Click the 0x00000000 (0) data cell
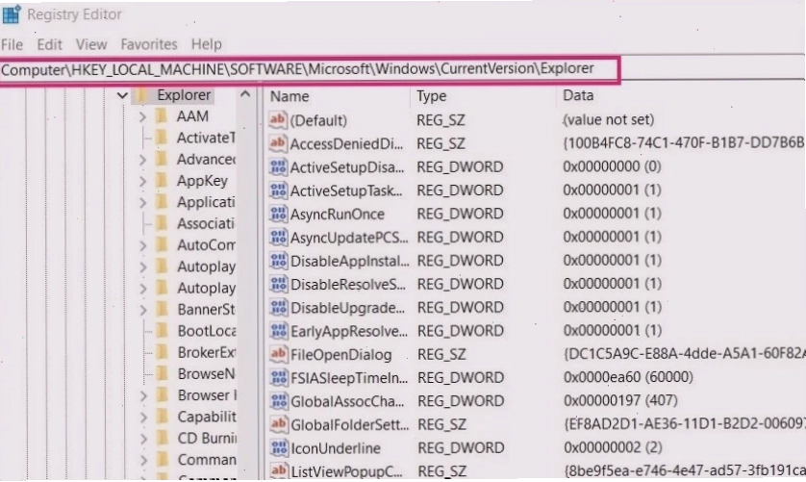The height and width of the screenshot is (482, 806). [612, 166]
